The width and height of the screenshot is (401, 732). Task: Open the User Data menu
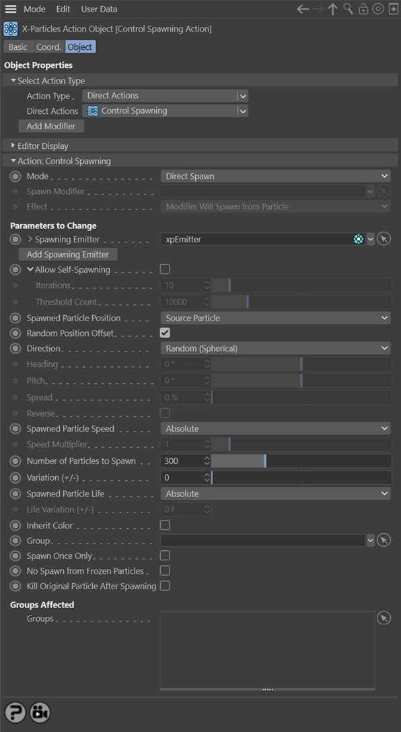[x=100, y=9]
